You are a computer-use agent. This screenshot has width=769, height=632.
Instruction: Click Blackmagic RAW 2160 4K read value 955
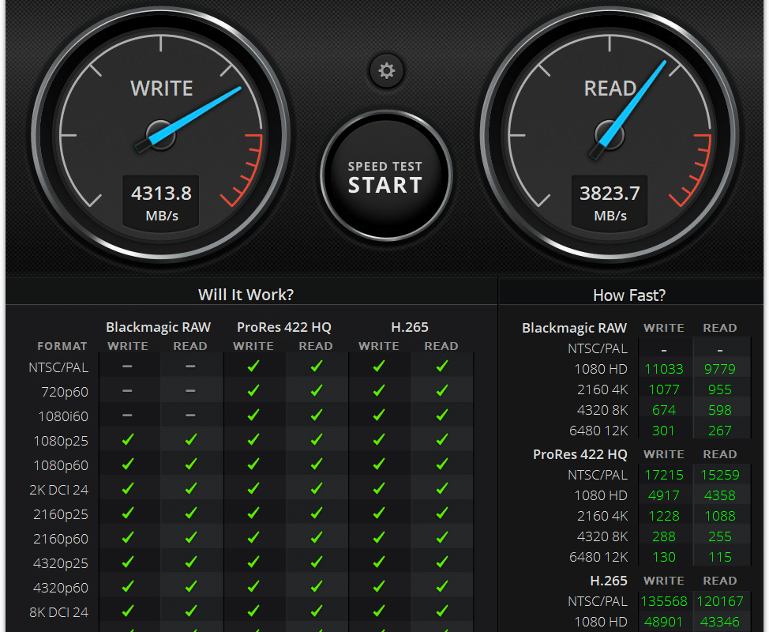(x=719, y=389)
